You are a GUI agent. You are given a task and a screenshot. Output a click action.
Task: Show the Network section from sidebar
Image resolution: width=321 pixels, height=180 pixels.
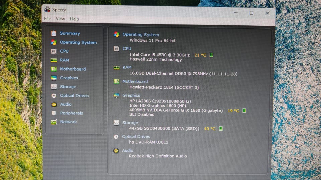click(x=68, y=122)
